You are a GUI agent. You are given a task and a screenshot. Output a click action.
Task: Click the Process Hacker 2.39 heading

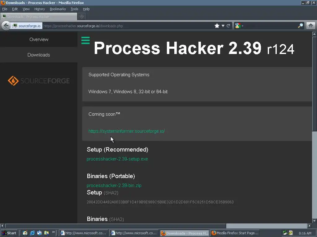coord(194,48)
